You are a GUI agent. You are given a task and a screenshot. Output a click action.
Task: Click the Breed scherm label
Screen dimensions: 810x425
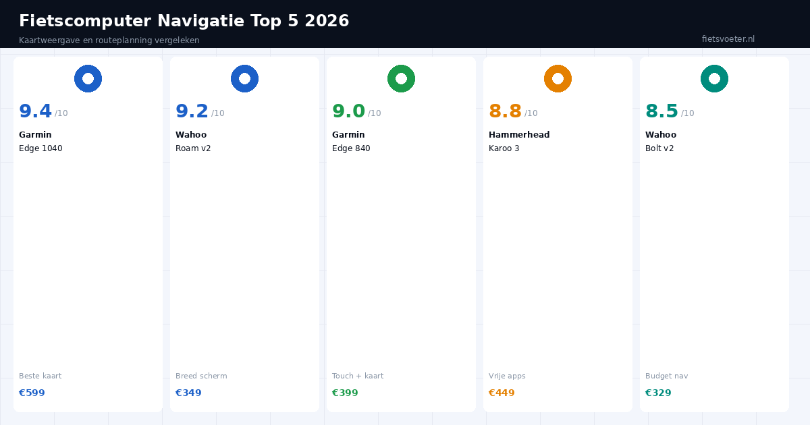click(x=201, y=376)
